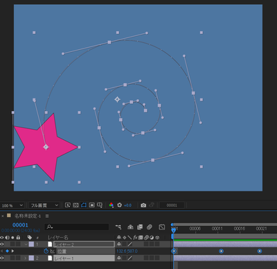Click the position value 132.6,587.0
The height and width of the screenshot is (269, 277).
pyautogui.click(x=127, y=251)
